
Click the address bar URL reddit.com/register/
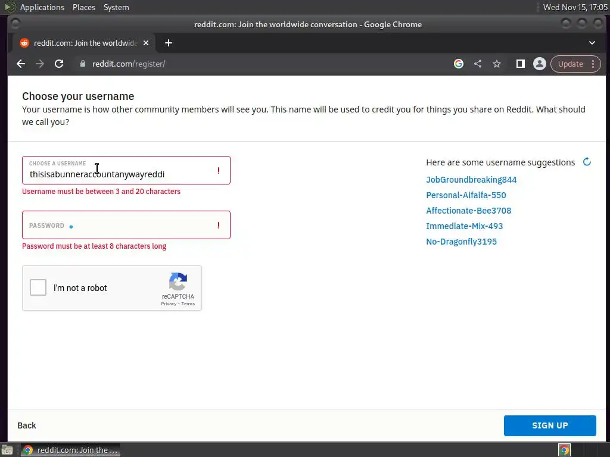click(x=129, y=64)
